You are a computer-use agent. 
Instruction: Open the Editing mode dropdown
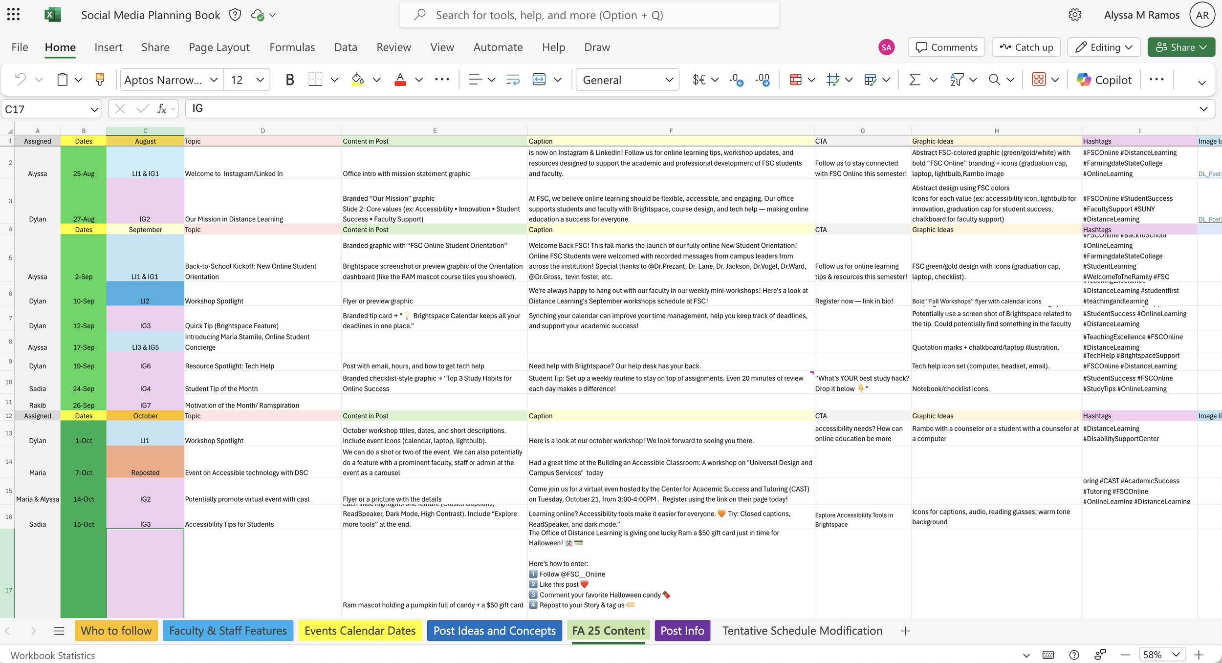1104,47
